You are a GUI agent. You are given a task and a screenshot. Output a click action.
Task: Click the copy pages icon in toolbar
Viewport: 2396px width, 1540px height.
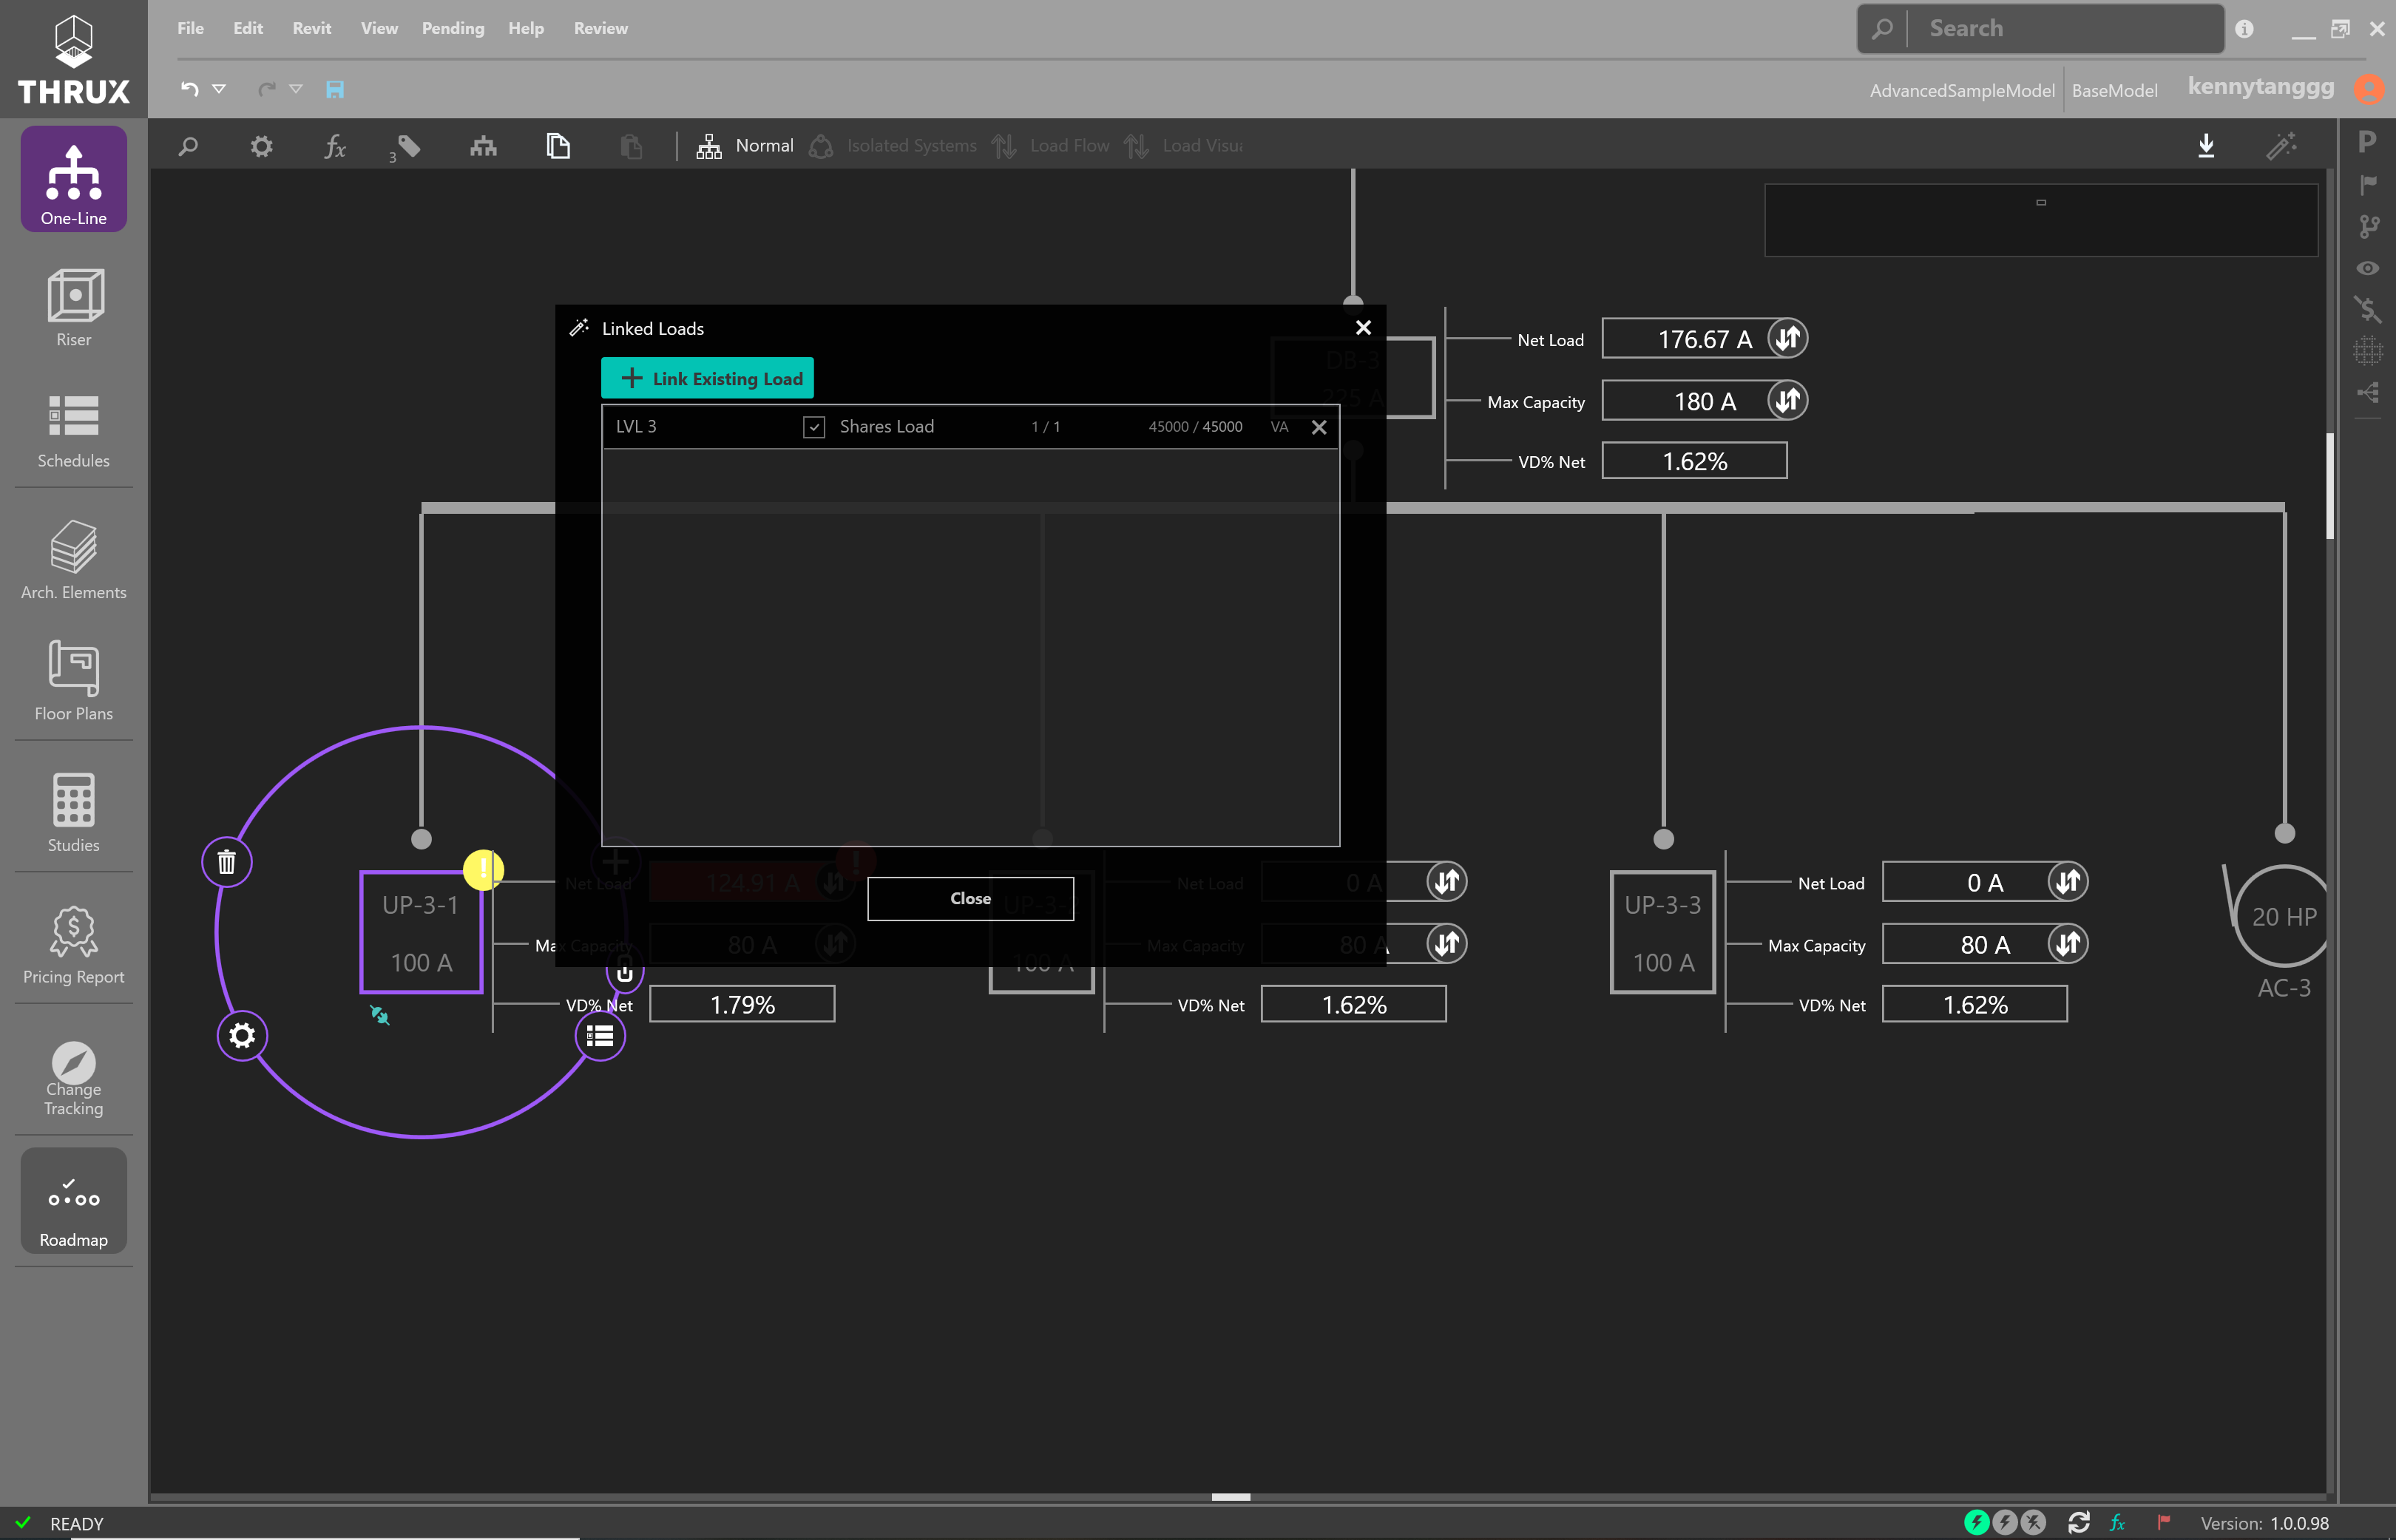click(x=558, y=146)
